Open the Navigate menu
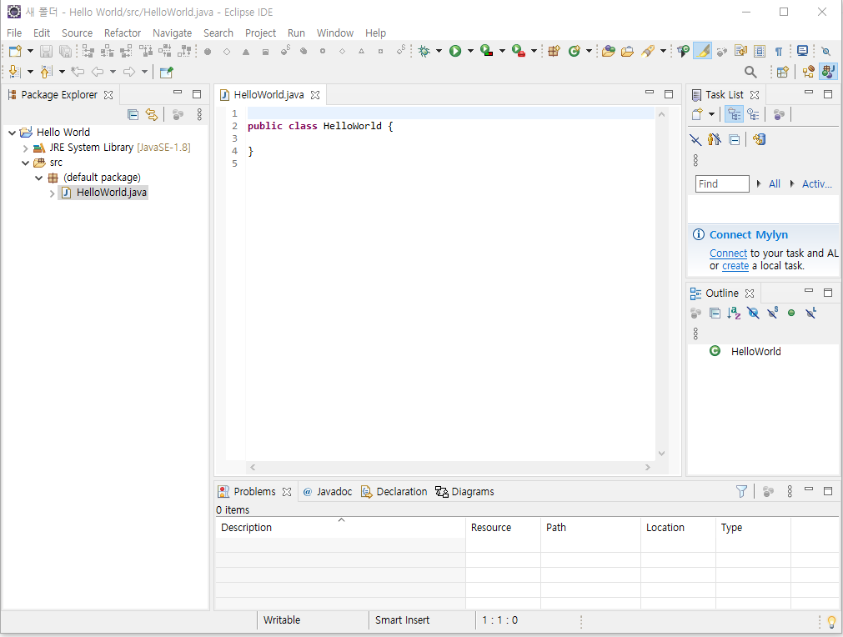Viewport: 843px width, 637px height. [x=172, y=33]
